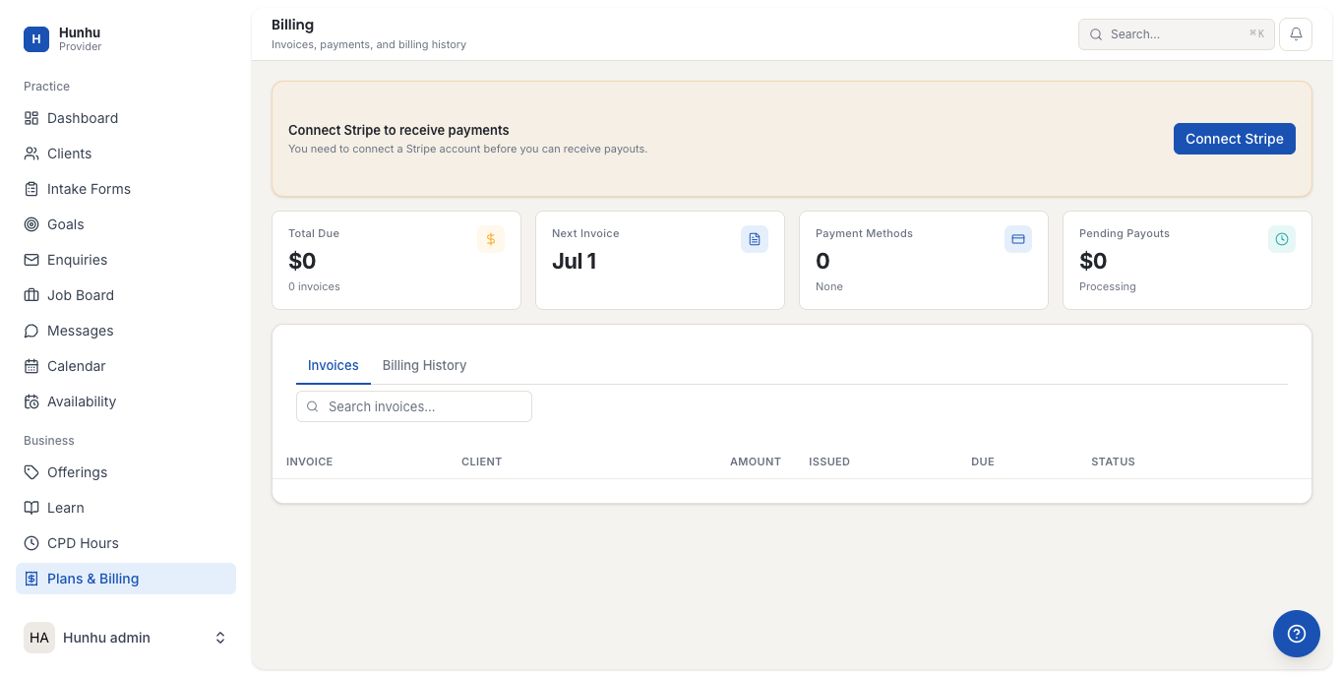Viewport: 1340px width, 677px height.
Task: Click the HA user avatar
Action: [x=39, y=638]
